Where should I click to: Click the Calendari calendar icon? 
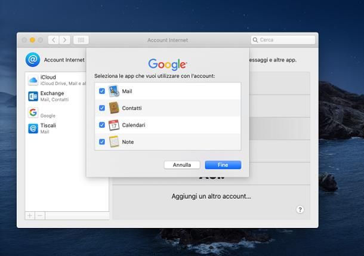tap(114, 125)
